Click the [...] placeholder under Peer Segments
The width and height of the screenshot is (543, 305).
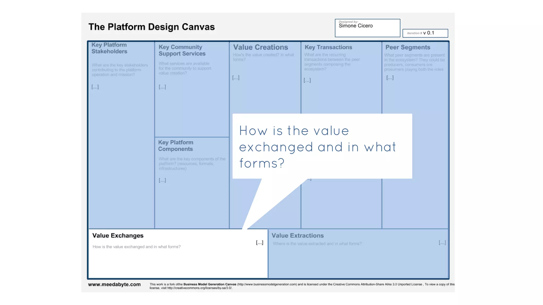(x=390, y=78)
